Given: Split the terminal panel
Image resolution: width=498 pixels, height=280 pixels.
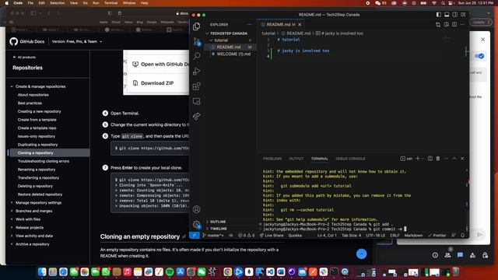Looking at the screenshot, I should point(430,159).
